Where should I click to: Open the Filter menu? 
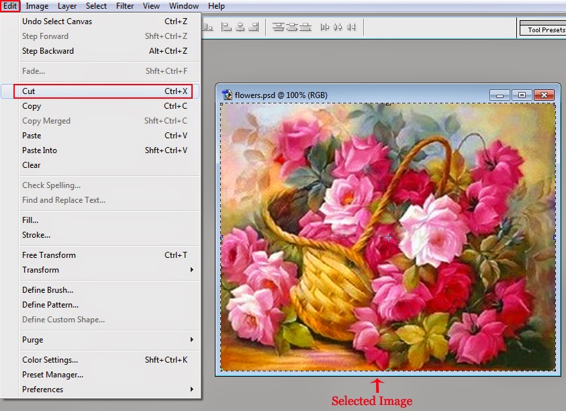tap(124, 6)
